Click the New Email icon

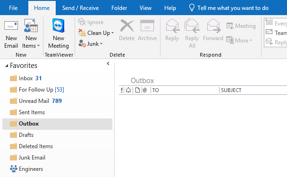[11, 25]
